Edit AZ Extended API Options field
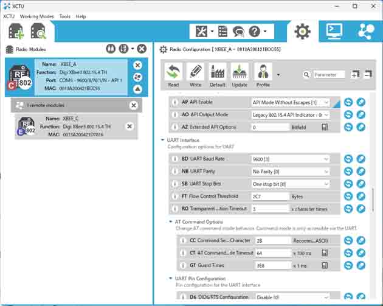This screenshot has width=383, height=306. [x=270, y=127]
